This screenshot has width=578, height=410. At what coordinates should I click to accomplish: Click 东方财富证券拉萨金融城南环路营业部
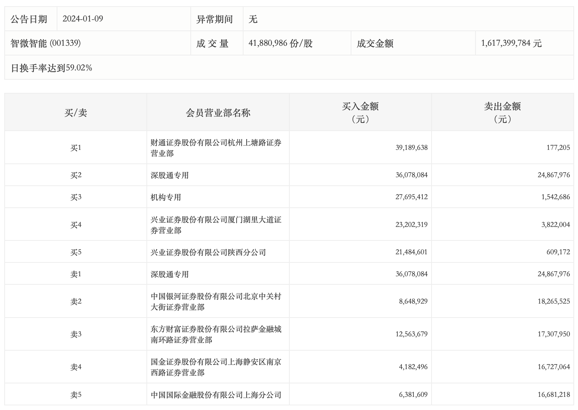216,334
